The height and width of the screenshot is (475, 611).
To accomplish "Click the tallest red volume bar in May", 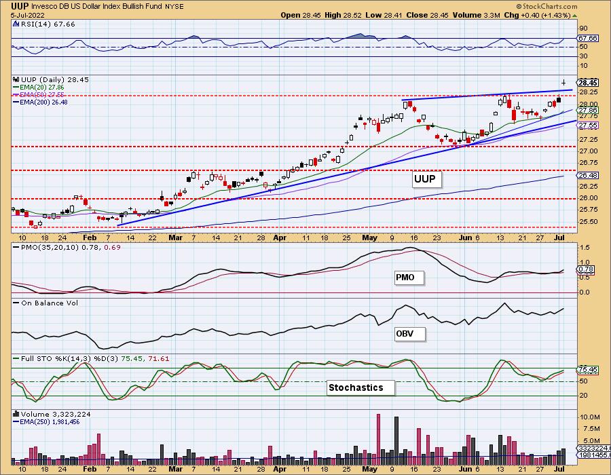I will [x=378, y=440].
